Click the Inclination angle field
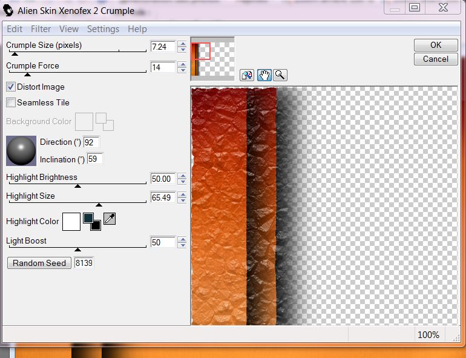This screenshot has width=466, height=358. click(95, 159)
